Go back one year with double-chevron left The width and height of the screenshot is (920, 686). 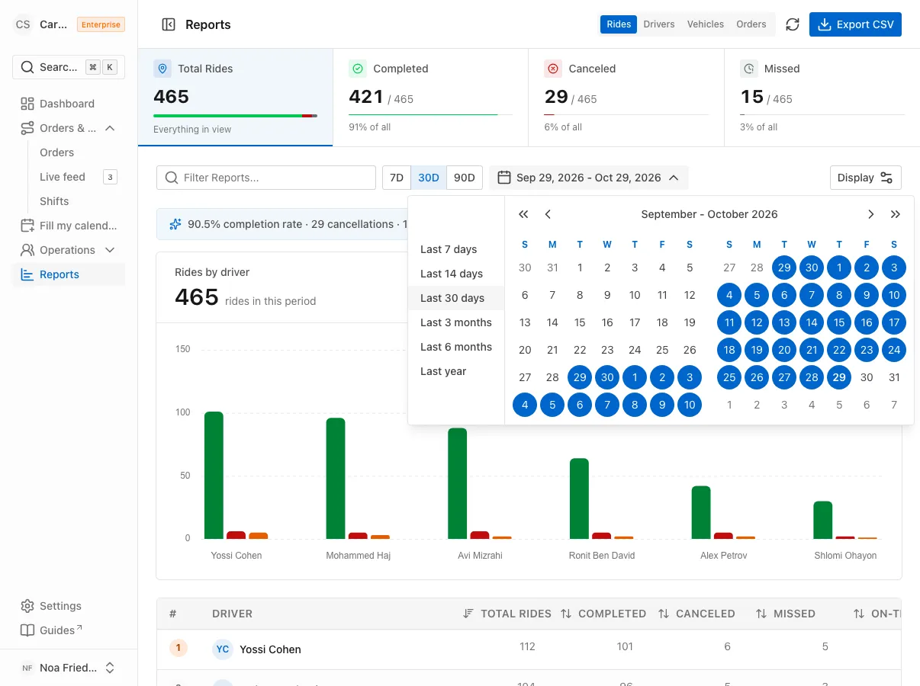click(x=523, y=214)
